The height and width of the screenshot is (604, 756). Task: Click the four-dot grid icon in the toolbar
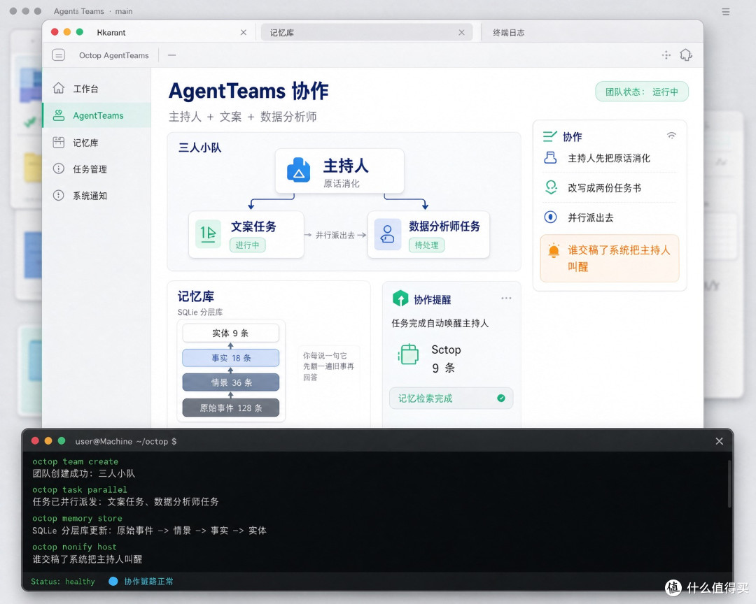(666, 55)
